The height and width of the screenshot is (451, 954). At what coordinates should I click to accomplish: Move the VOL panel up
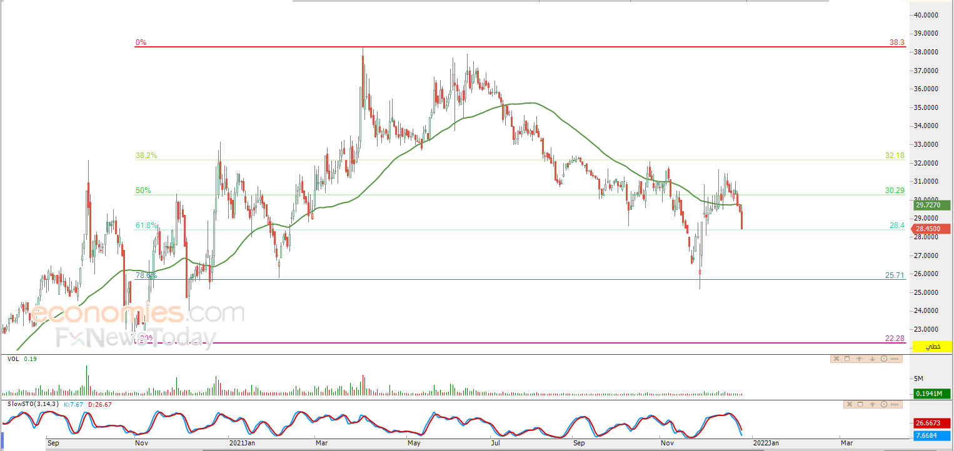(860, 359)
